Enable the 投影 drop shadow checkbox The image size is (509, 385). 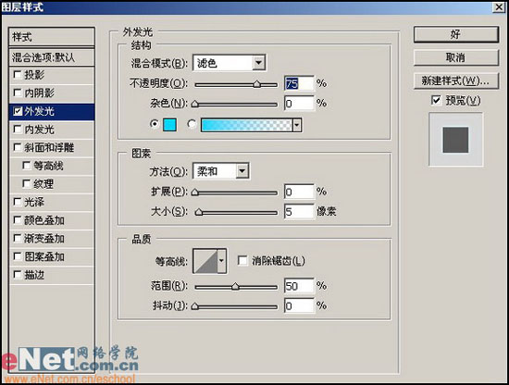pos(18,75)
